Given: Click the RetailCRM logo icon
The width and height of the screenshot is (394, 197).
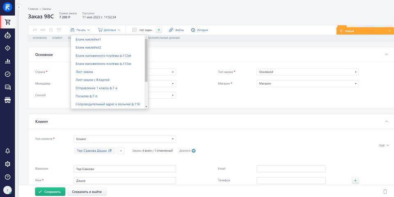Looking at the screenshot, I should 7,7.
